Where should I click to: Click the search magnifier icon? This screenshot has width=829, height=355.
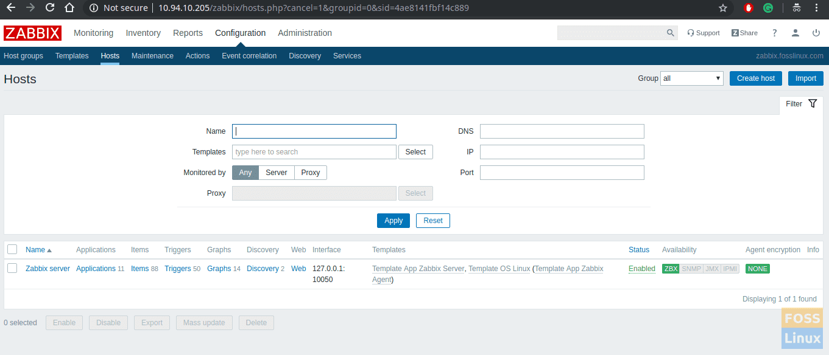671,33
